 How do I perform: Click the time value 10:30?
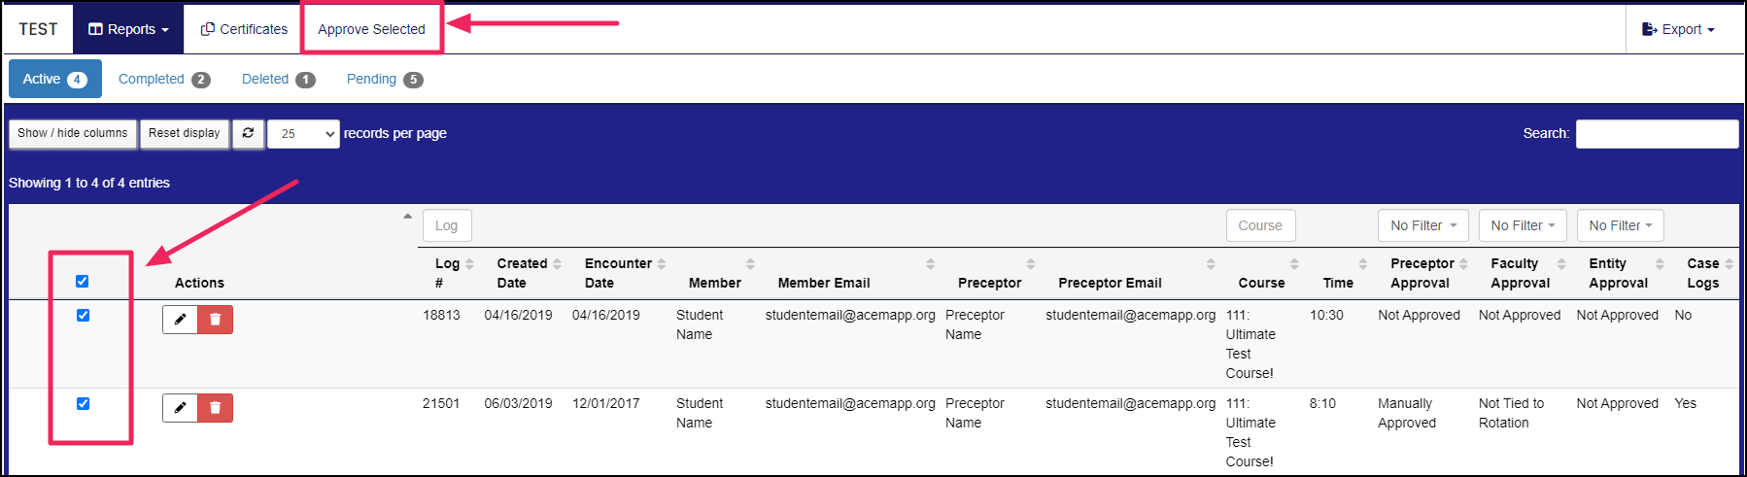pos(1326,315)
